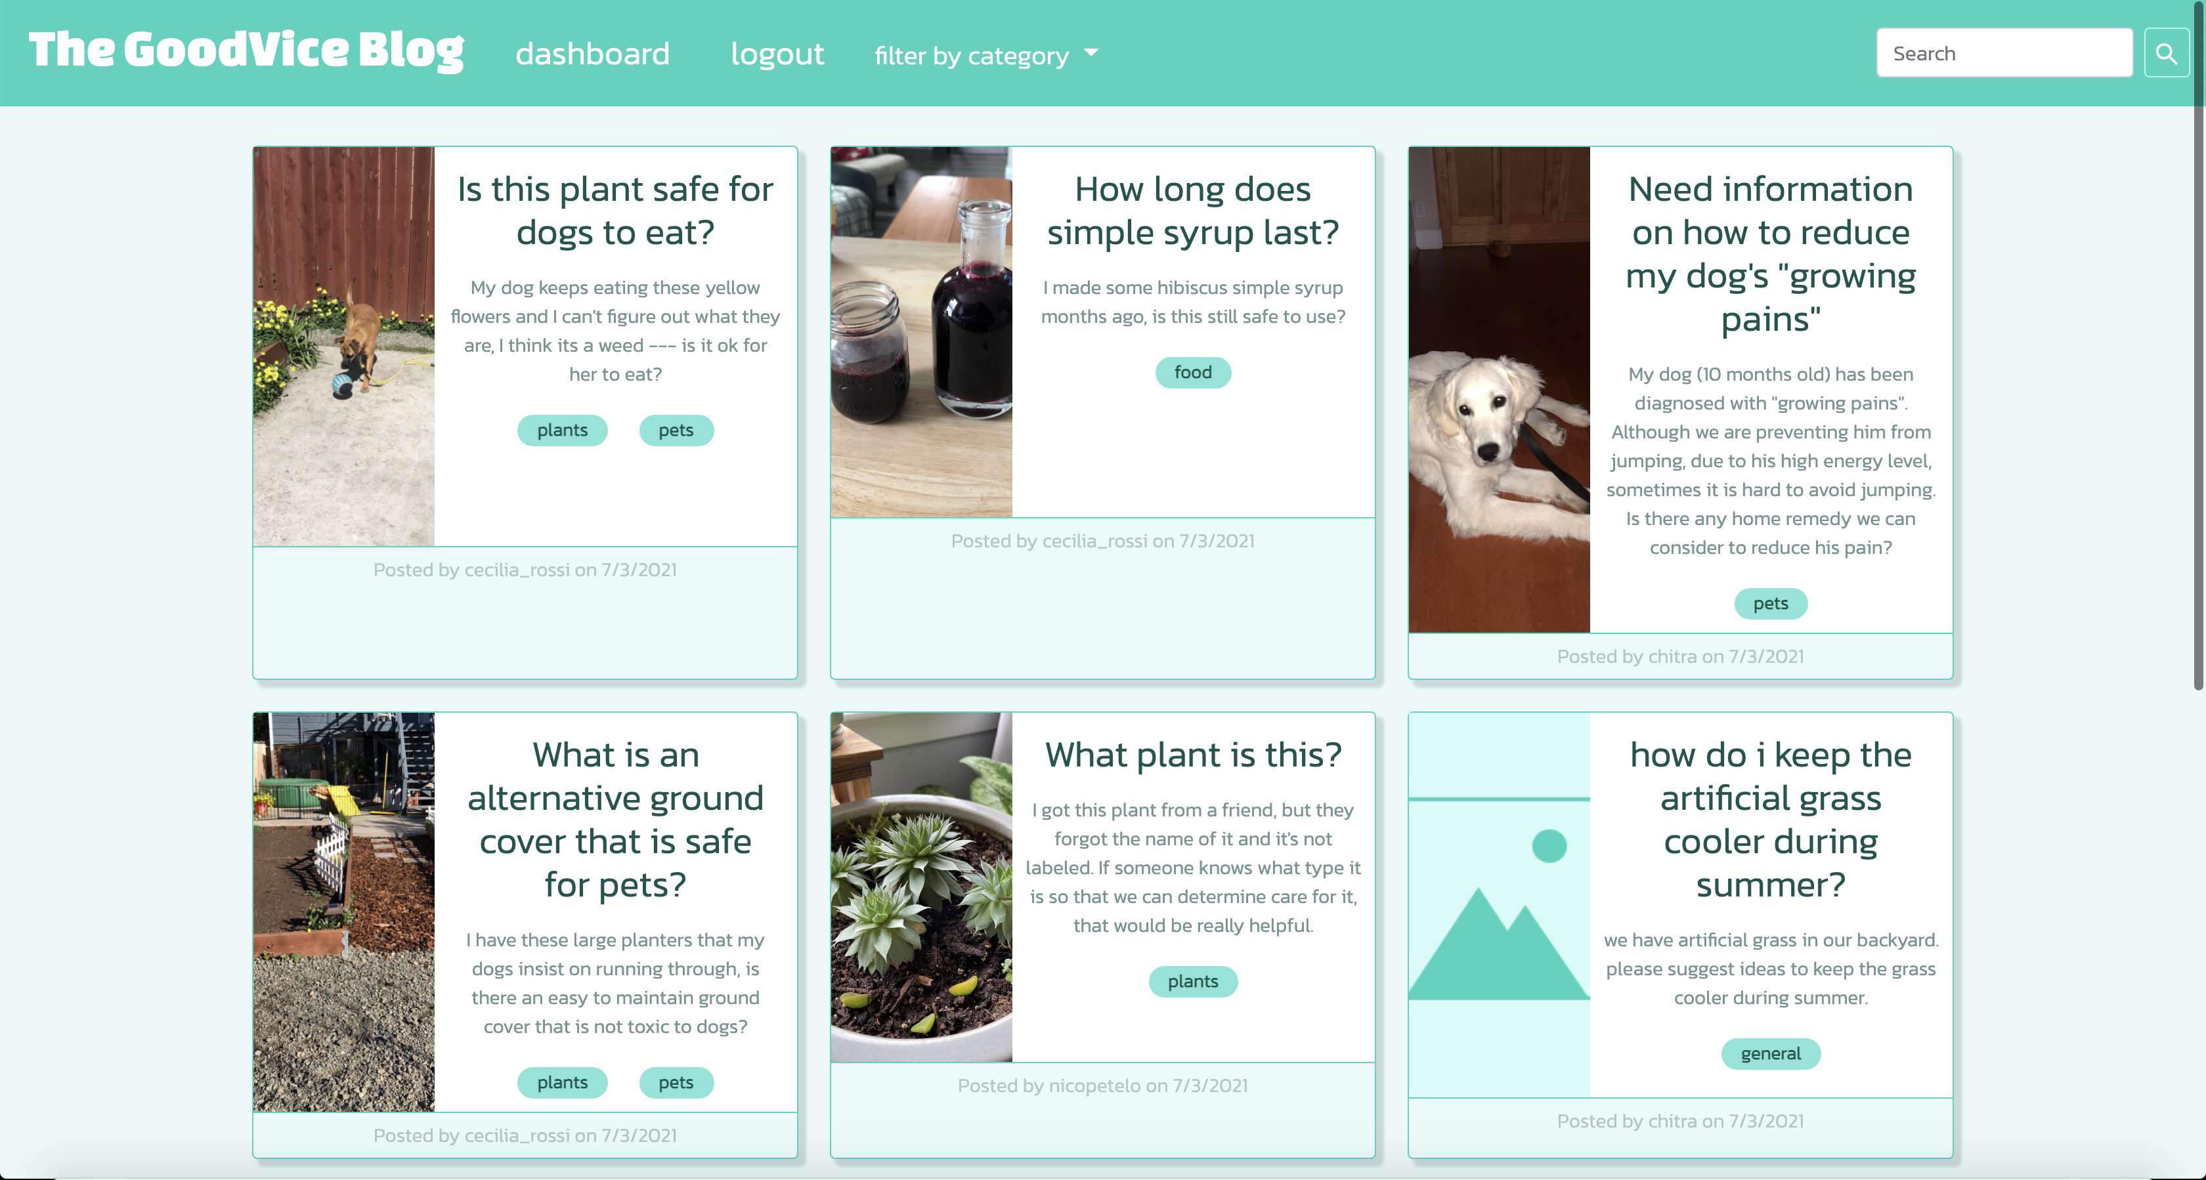Click the 'food' category tag
This screenshot has height=1180, width=2206.
click(1192, 371)
